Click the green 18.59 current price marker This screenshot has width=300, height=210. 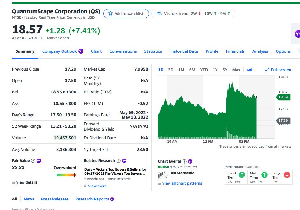[x=283, y=97]
